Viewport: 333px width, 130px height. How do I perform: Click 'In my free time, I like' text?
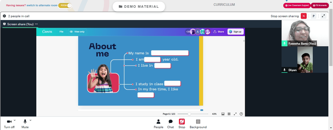(x=158, y=89)
